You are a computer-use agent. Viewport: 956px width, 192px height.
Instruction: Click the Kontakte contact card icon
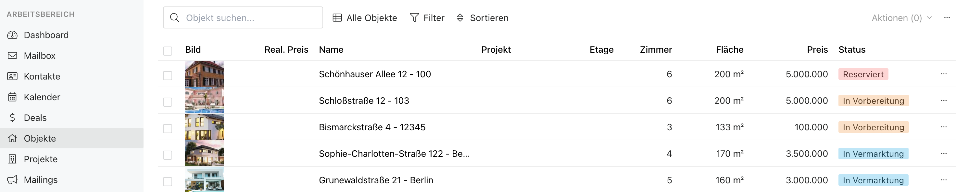(12, 76)
